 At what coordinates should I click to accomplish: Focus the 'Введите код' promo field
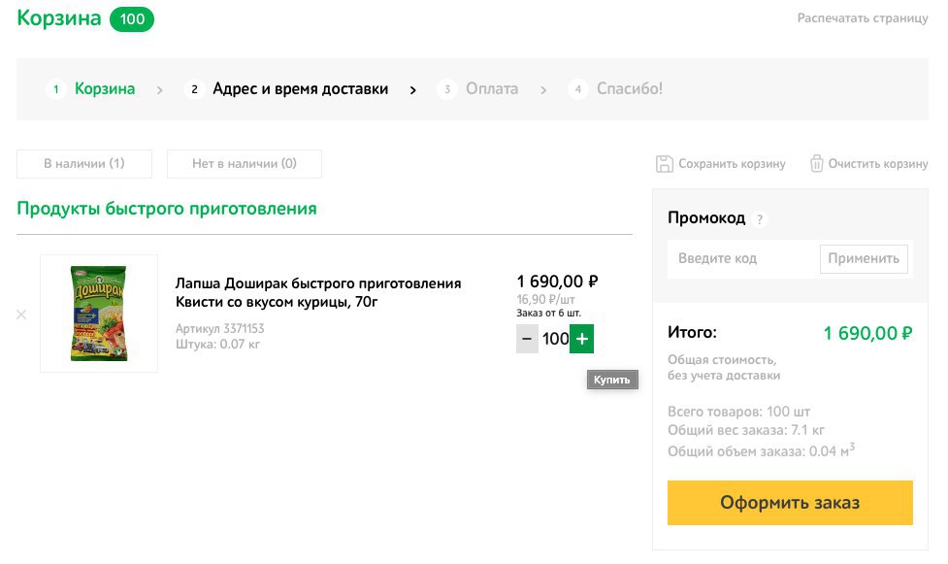pyautogui.click(x=743, y=259)
